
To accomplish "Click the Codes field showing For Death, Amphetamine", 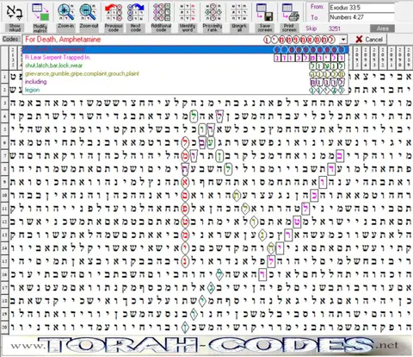I will coord(185,40).
